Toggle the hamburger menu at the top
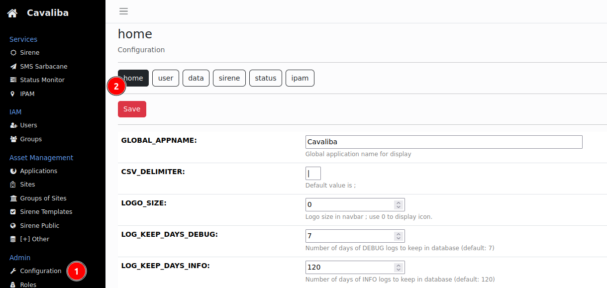The height and width of the screenshot is (288, 607). [x=123, y=10]
